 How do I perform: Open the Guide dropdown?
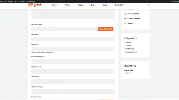pyautogui.click(x=106, y=5)
